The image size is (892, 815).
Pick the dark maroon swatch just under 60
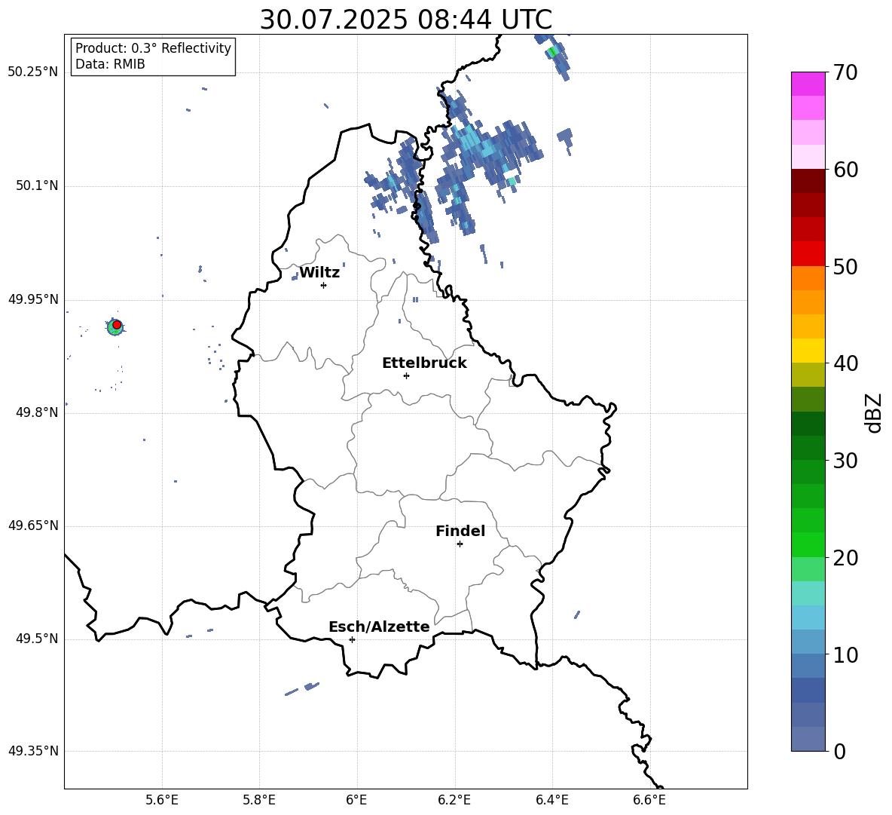click(808, 181)
